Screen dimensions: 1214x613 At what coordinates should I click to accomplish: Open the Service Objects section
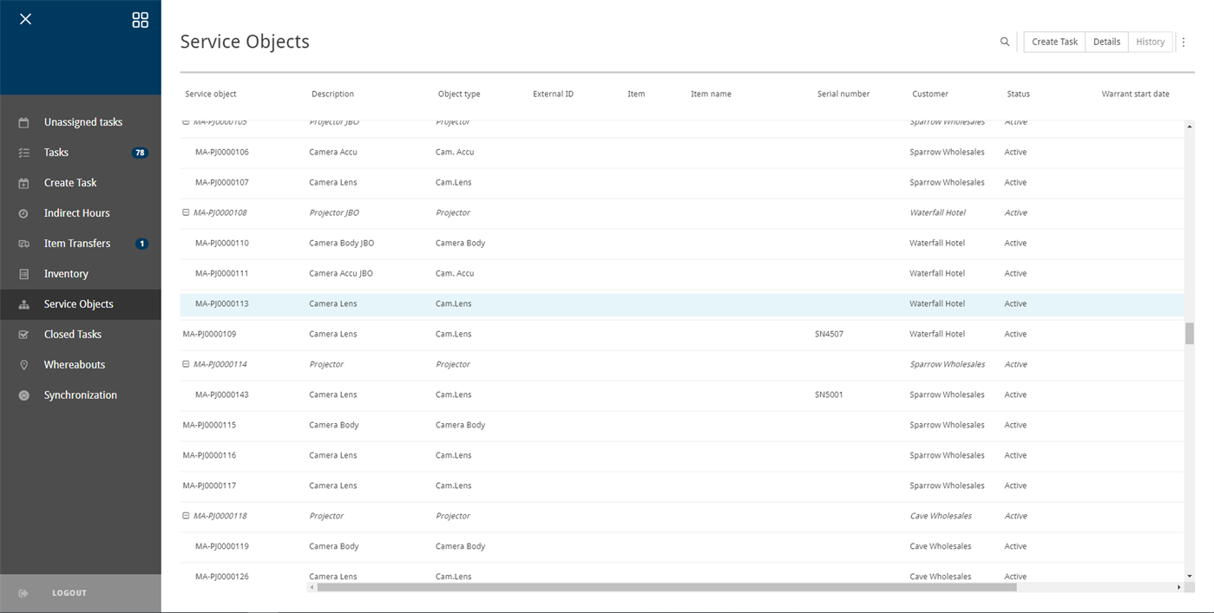pyautogui.click(x=79, y=303)
